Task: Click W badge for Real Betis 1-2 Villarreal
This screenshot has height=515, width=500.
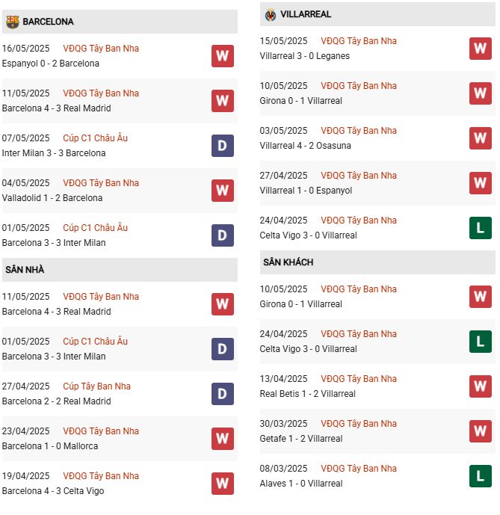Action: tap(481, 386)
